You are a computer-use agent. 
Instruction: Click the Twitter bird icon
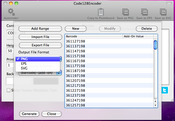click(x=165, y=90)
